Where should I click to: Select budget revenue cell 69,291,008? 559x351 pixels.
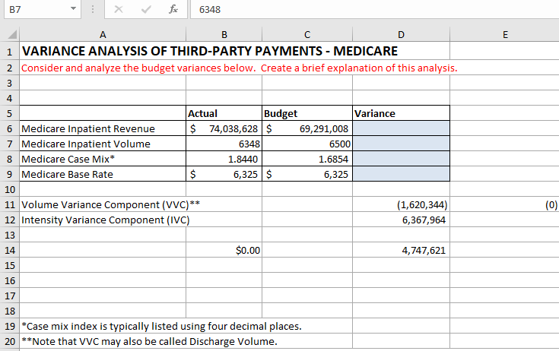[x=307, y=128]
